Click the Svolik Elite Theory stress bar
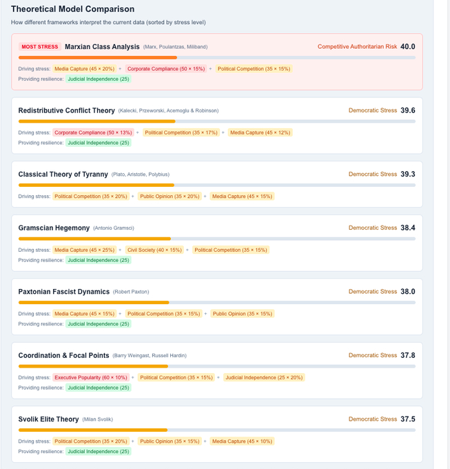 [216, 430]
